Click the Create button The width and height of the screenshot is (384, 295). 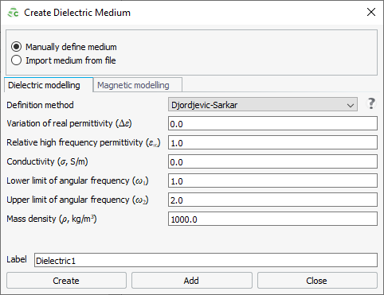[66, 281]
